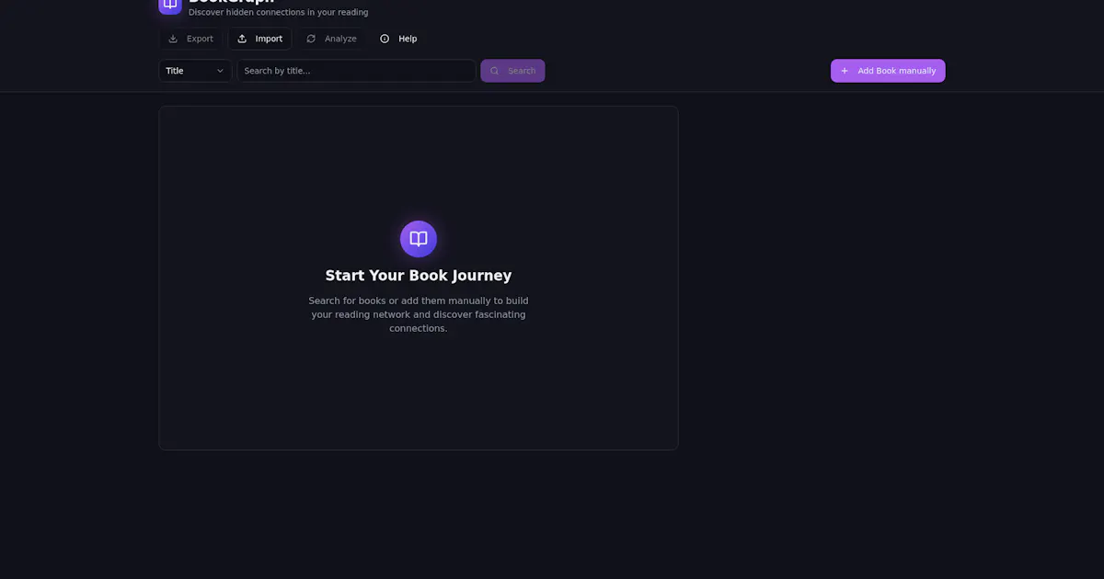Click the open book icon in empty state
Viewport: 1104px width, 579px height.
(x=419, y=239)
